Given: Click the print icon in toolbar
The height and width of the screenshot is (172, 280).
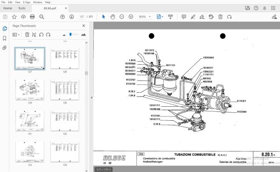Looking at the screenshot, I should point(32,17).
